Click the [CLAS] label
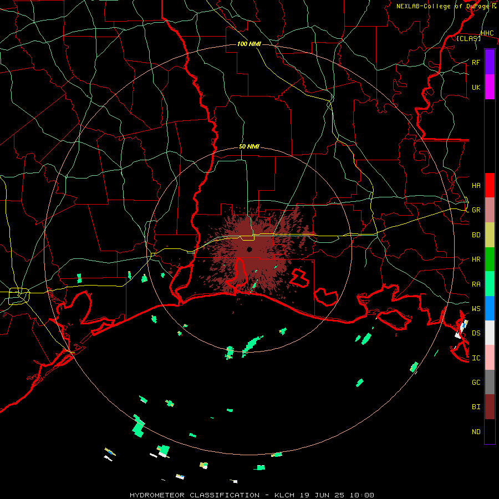The height and width of the screenshot is (499, 499). pyautogui.click(x=469, y=39)
